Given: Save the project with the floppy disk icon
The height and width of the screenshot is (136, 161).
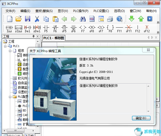Looking at the screenshot, I should pyautogui.click(x=28, y=19).
